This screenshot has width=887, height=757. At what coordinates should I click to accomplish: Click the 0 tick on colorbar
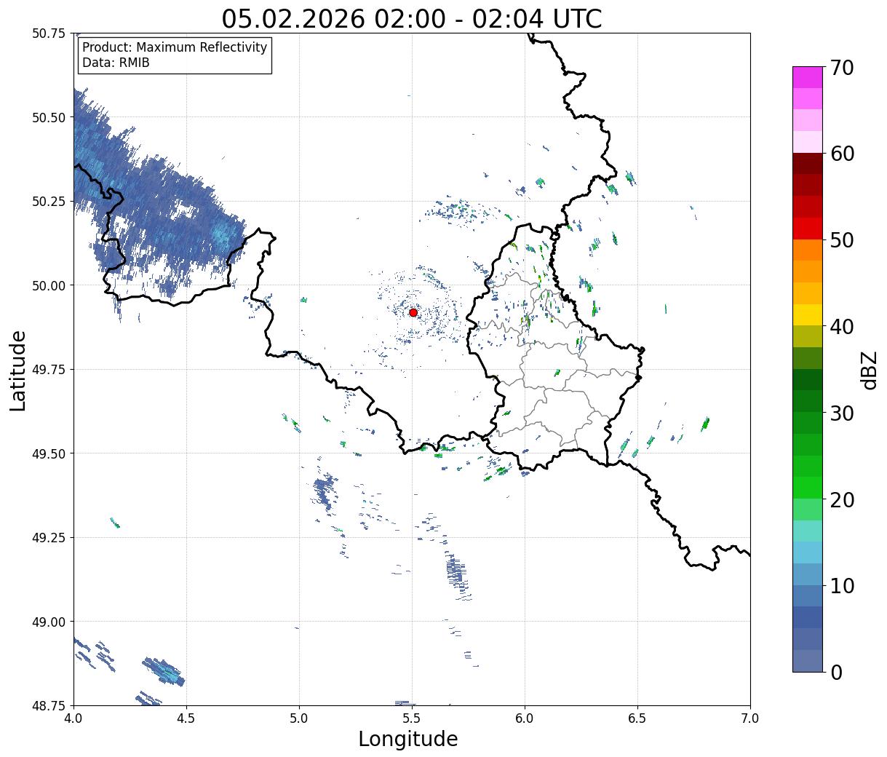pyautogui.click(x=836, y=672)
